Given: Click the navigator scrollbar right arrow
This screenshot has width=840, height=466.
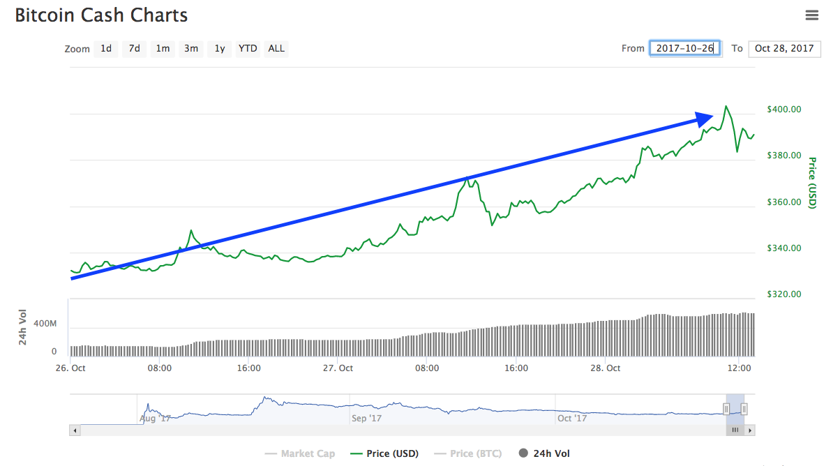Looking at the screenshot, I should click(751, 430).
